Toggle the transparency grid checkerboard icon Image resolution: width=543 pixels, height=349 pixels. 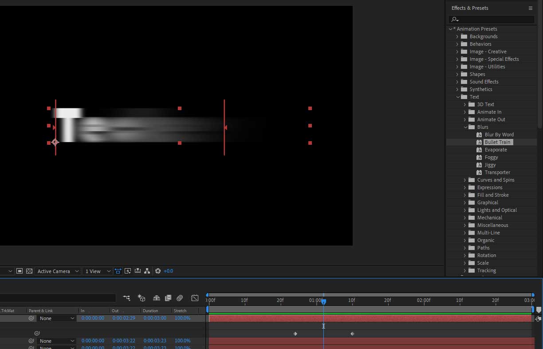(x=29, y=271)
